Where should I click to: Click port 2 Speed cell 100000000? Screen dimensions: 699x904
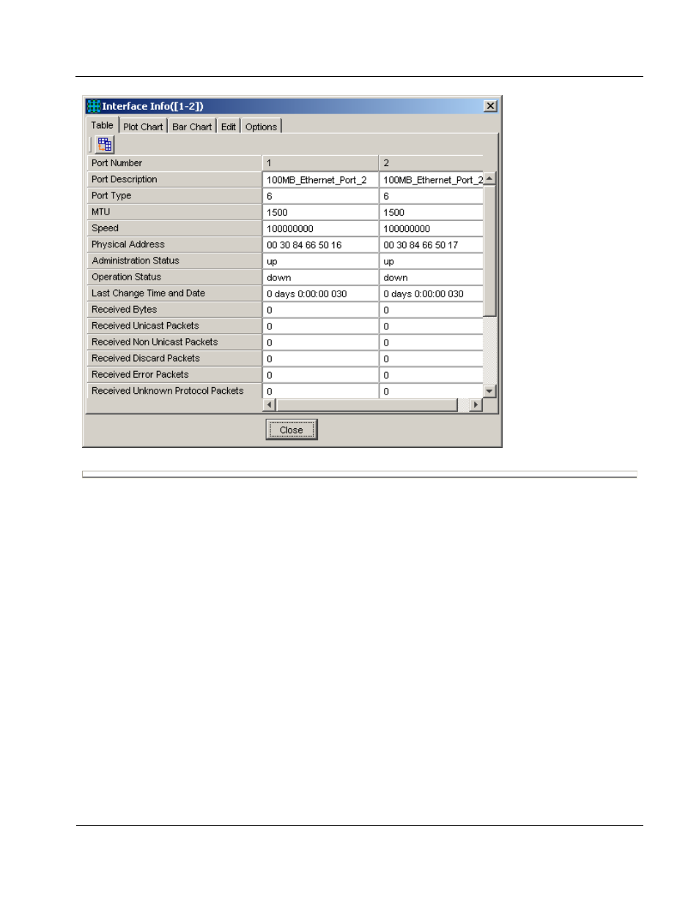coord(431,228)
